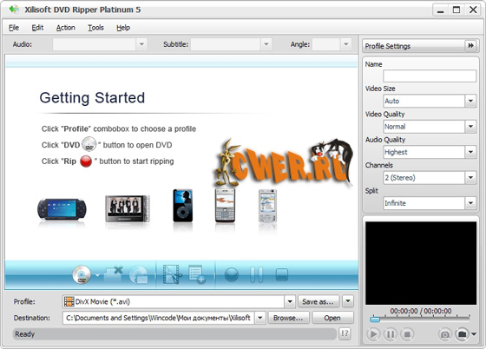Viewport: 486px width, 349px height.
Task: Click the stop ripping toolbar icon
Action: point(281,274)
